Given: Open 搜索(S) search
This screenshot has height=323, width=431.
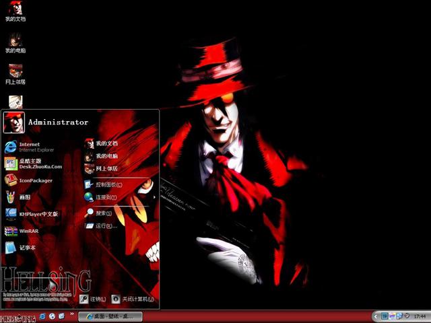Looking at the screenshot, I should coord(99,213).
